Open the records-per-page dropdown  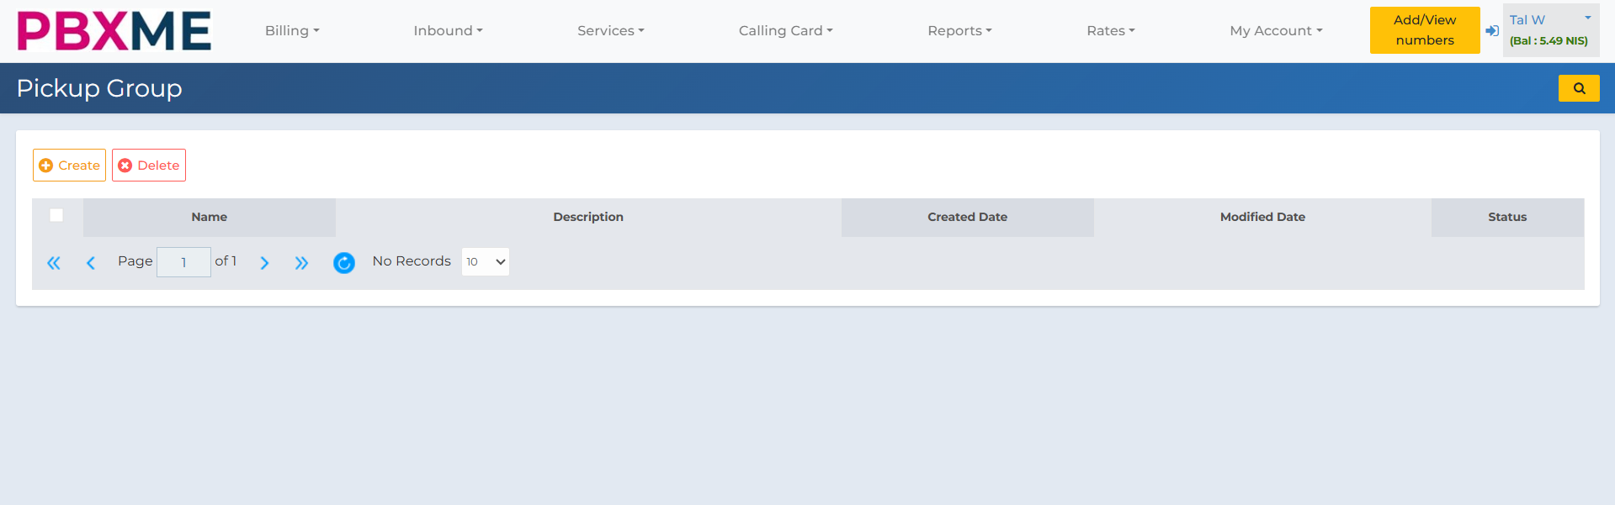pyautogui.click(x=485, y=262)
